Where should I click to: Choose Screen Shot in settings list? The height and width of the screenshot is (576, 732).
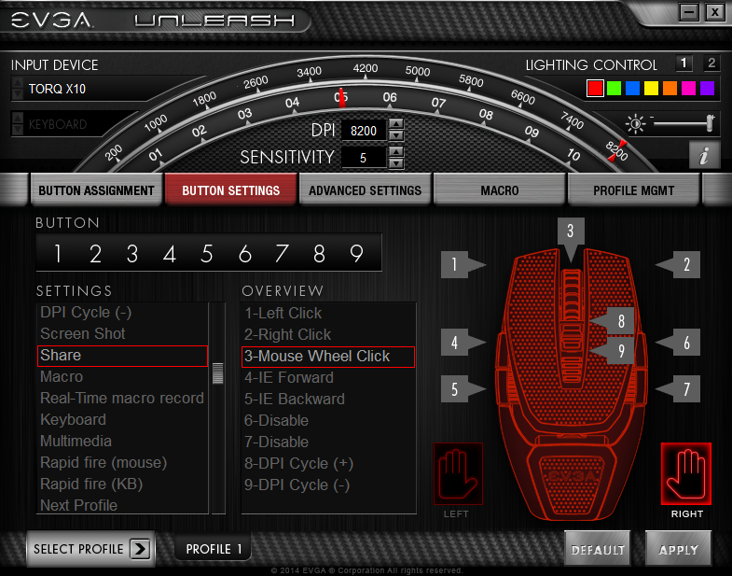point(83,333)
